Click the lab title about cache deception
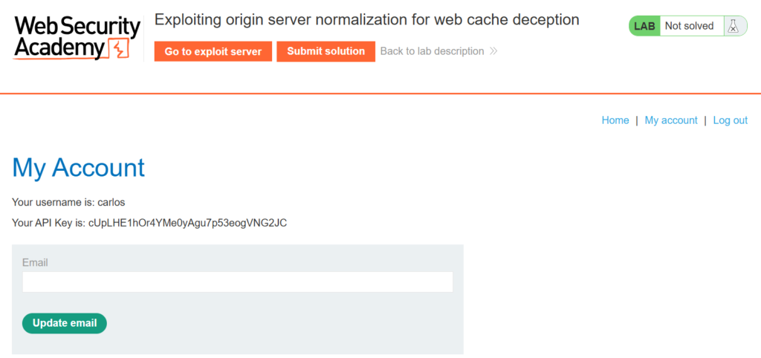The width and height of the screenshot is (761, 358). pos(366,20)
